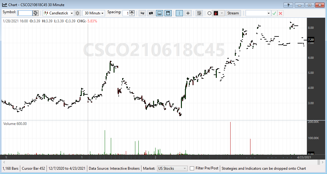
Task: Click the horizontal scrollbar thumb
Action: (318, 162)
